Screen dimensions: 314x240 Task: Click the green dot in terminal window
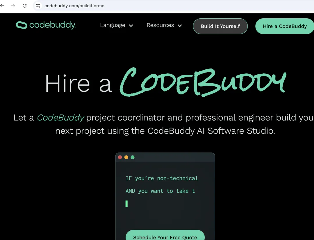coord(133,157)
